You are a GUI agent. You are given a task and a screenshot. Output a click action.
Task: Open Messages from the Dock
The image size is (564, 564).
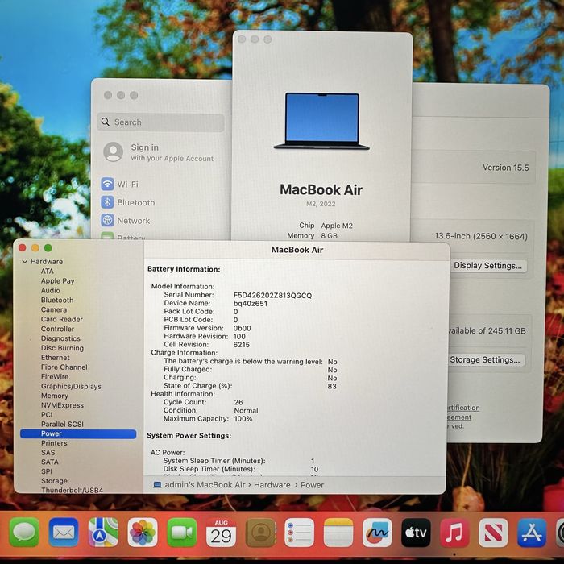tap(24, 532)
